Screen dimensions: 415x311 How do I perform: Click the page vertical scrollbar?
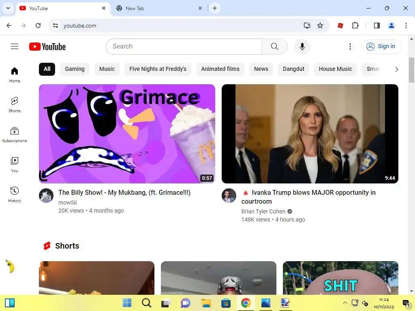411,70
